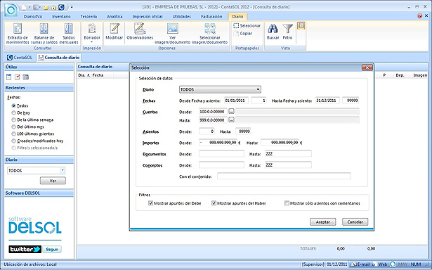Open the sidebar Diario TODOS combo box
Viewport: 432px width, 270px height.
click(36, 171)
